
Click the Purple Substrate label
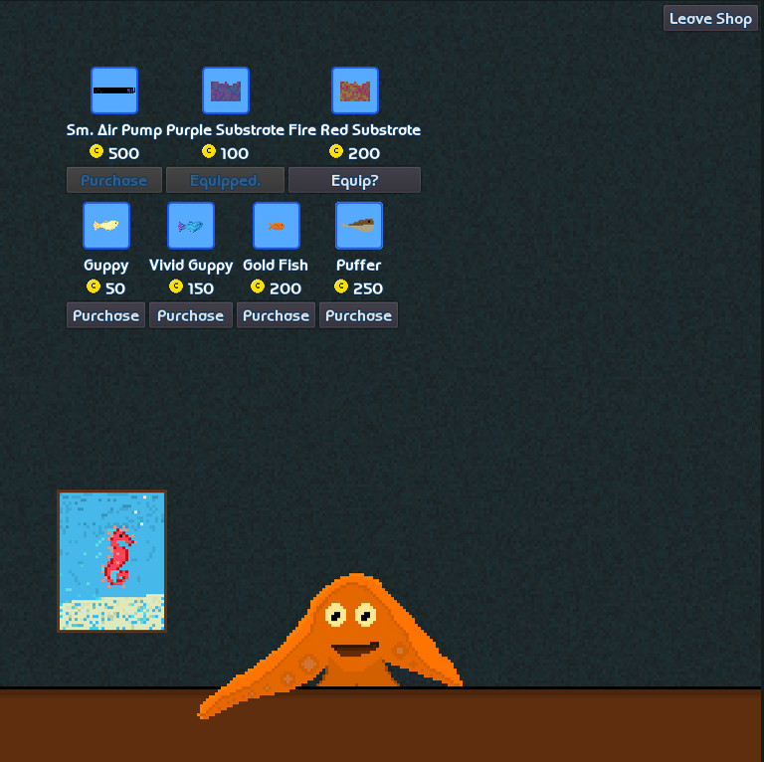(x=225, y=130)
